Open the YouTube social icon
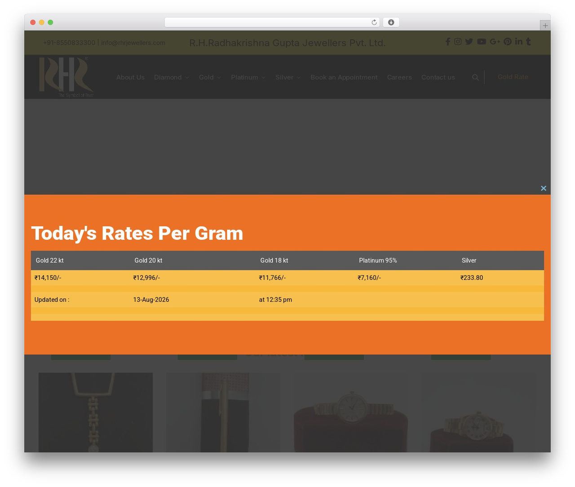575x487 pixels. [482, 41]
